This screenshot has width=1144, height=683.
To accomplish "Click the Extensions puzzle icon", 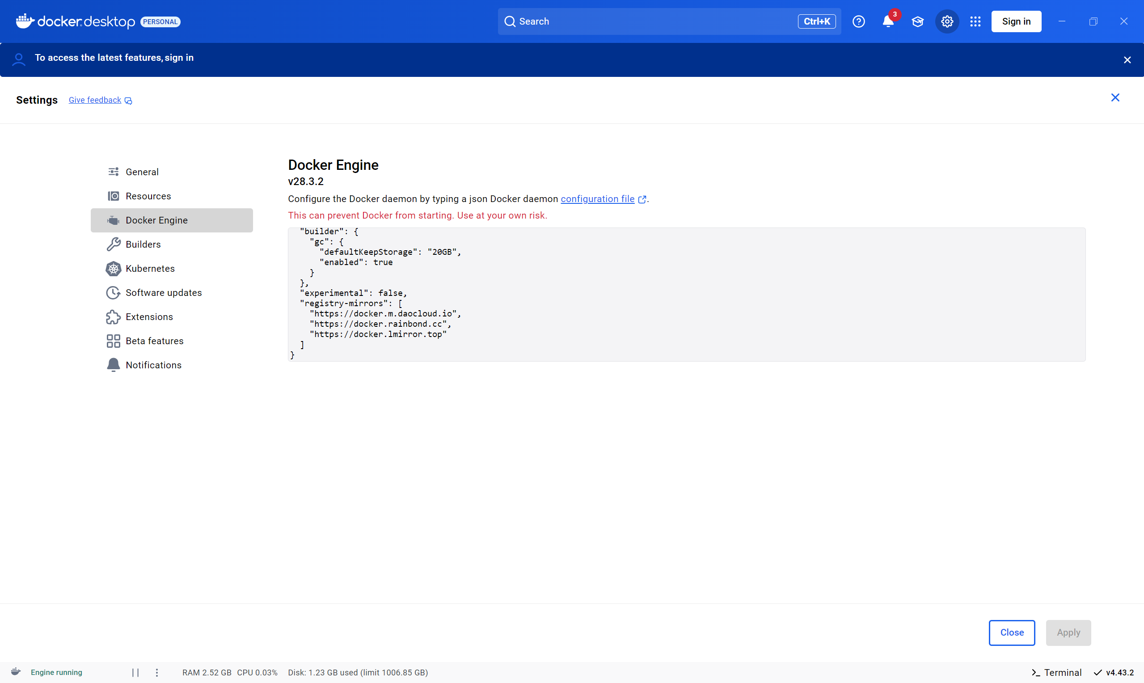I will click(113, 317).
